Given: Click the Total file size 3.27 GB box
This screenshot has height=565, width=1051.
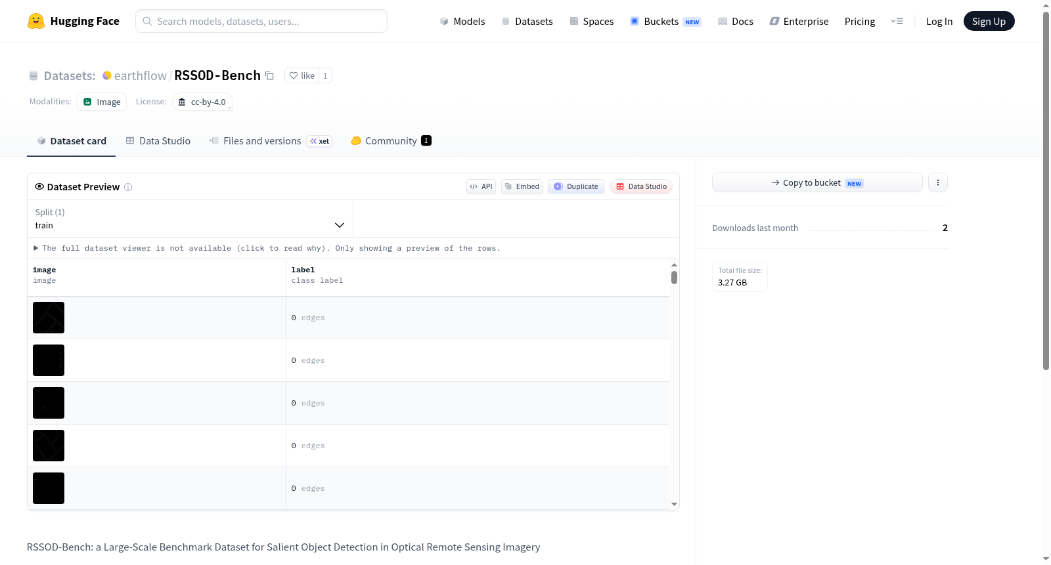Looking at the screenshot, I should click(x=740, y=276).
